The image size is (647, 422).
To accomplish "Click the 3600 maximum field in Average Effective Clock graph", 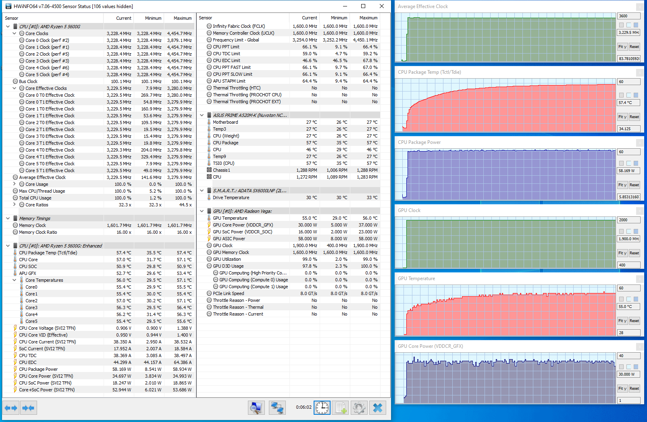I will pos(629,16).
